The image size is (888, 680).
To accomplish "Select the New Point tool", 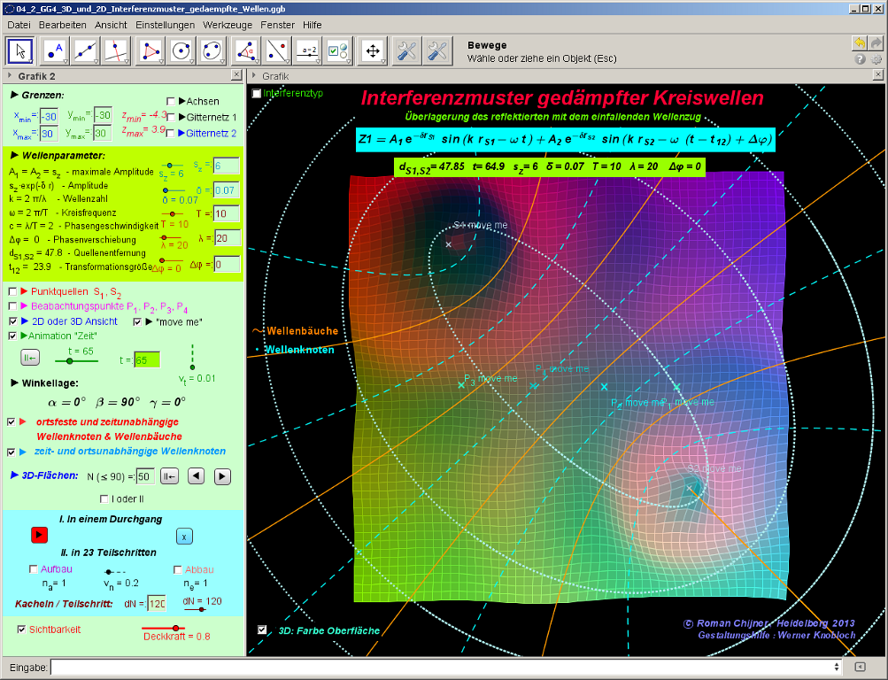I will point(57,51).
